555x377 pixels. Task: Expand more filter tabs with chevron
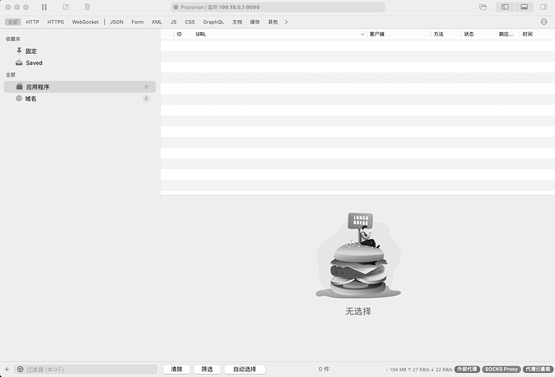click(286, 22)
